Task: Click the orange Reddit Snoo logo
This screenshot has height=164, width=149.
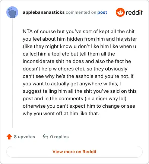Action: click(x=120, y=12)
